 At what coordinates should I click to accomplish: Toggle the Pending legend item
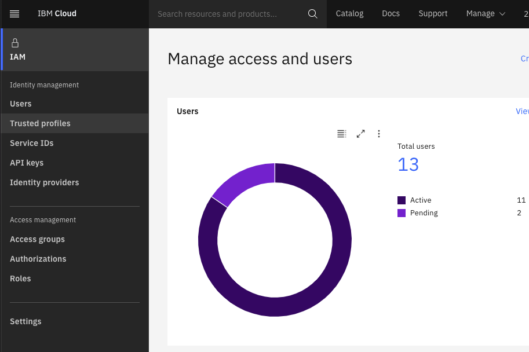(417, 213)
